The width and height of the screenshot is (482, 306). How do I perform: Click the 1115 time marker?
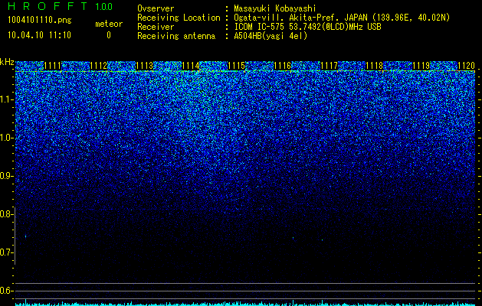coord(236,65)
